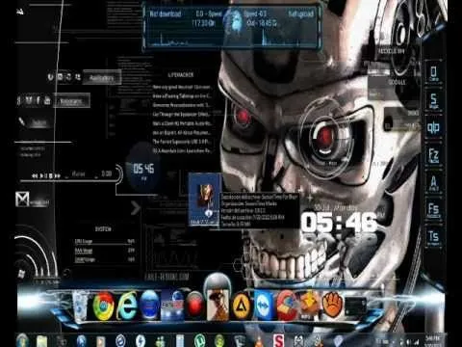Open the cartoon character dock icon
Image resolution: width=462 pixels, height=347 pixels.
click(218, 305)
